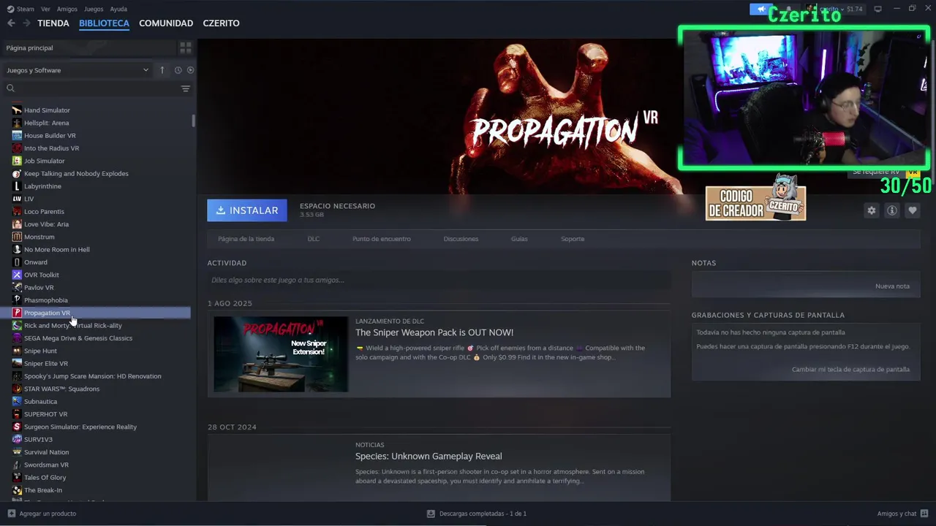Select Keep Talking and Nobody Explodes
This screenshot has width=936, height=526.
click(76, 174)
